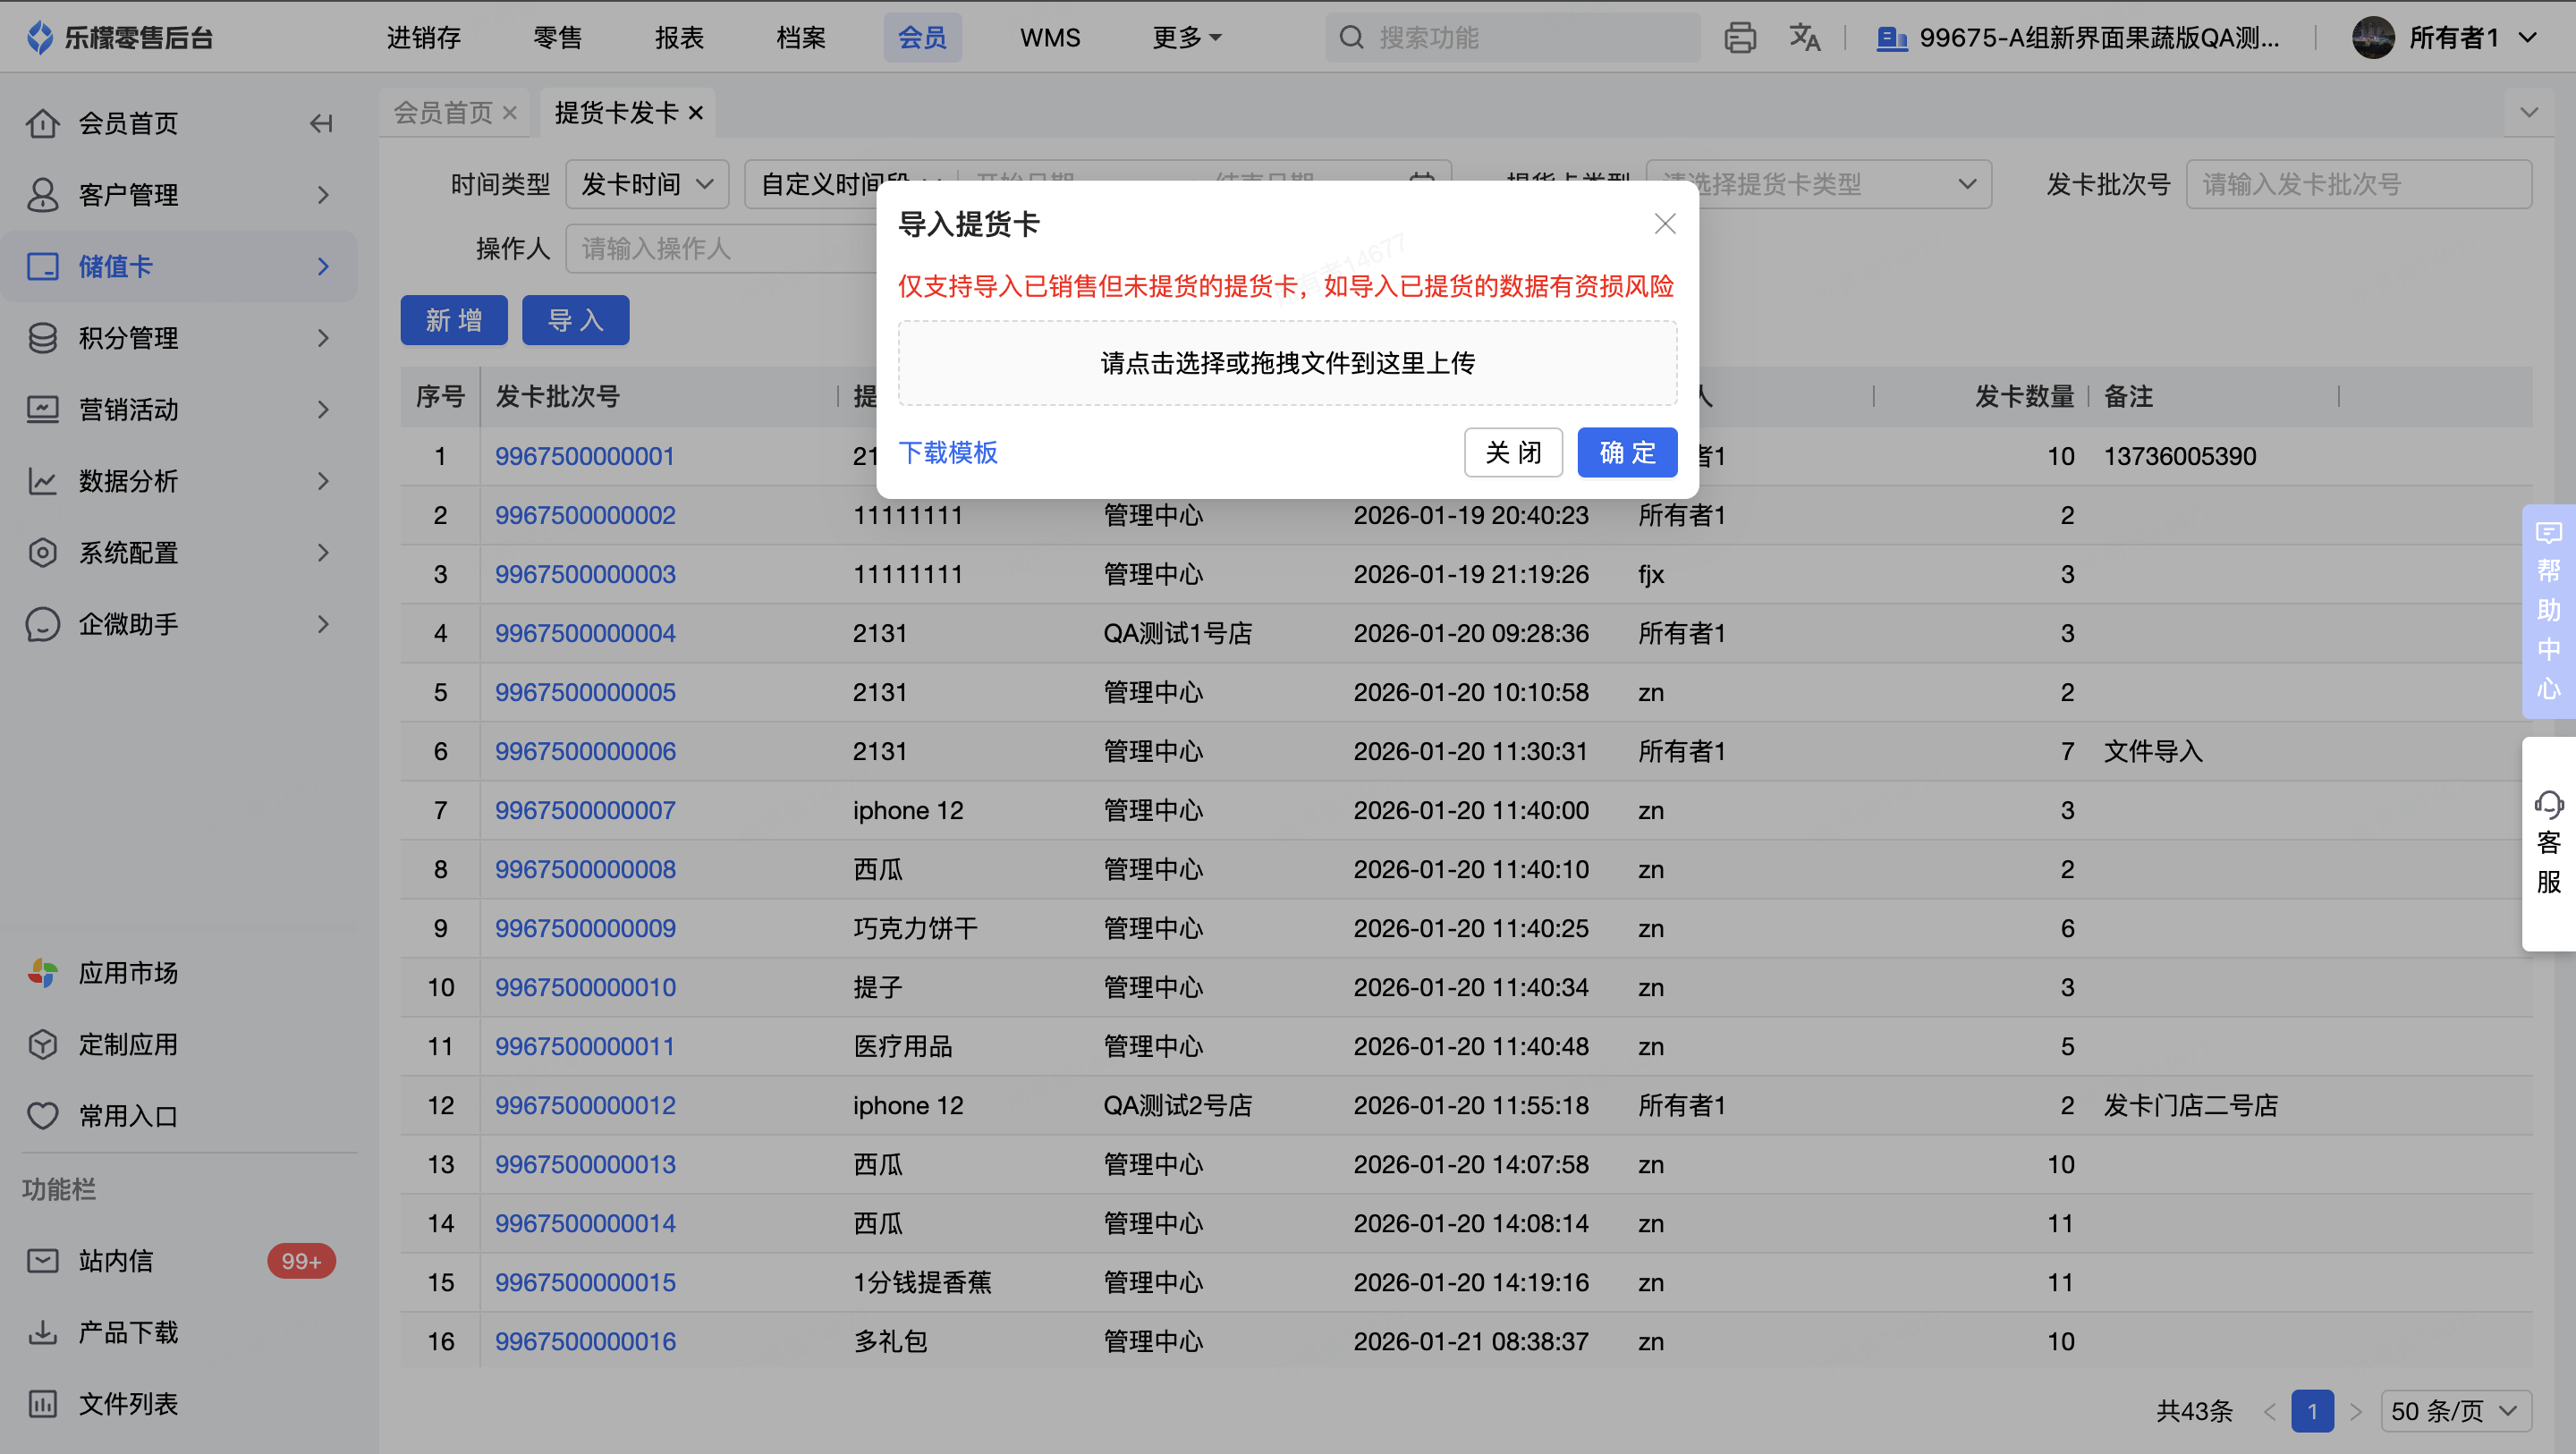
Task: Click the 客服 headset support icon
Action: pyautogui.click(x=2548, y=805)
